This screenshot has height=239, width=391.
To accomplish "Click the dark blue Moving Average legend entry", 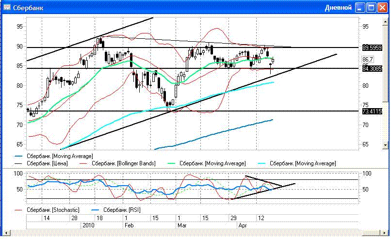I will coord(54,156).
